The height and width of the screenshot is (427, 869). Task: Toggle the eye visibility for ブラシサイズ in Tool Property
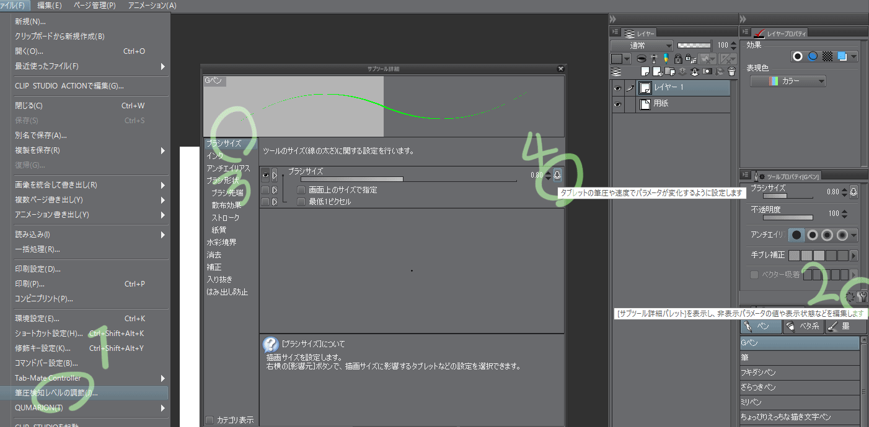[x=265, y=175]
